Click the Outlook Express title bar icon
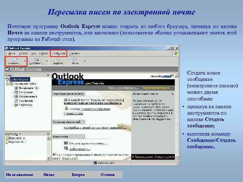The width and height of the screenshot is (243, 182). (x=6, y=48)
